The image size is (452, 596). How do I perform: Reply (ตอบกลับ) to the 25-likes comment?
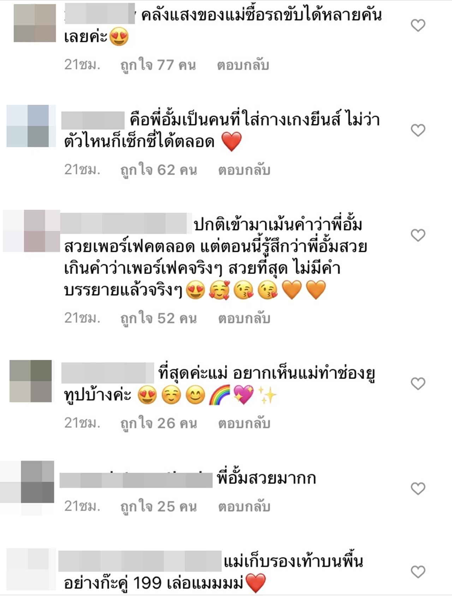point(244,507)
